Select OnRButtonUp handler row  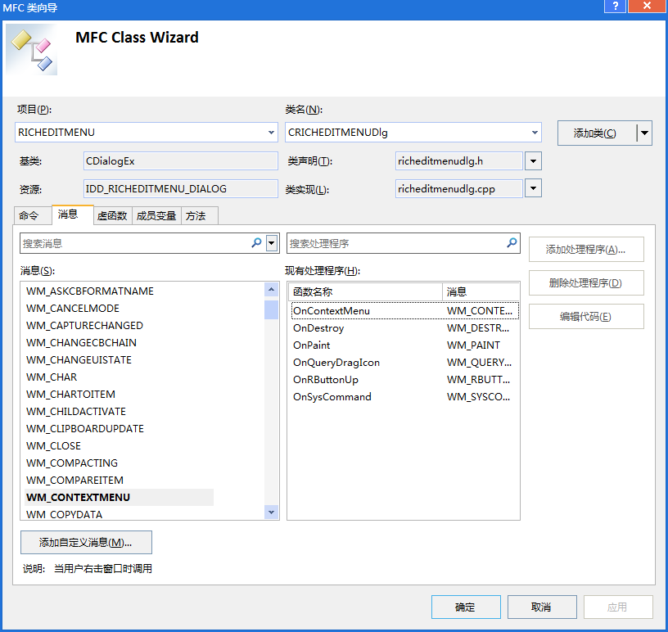click(405, 379)
